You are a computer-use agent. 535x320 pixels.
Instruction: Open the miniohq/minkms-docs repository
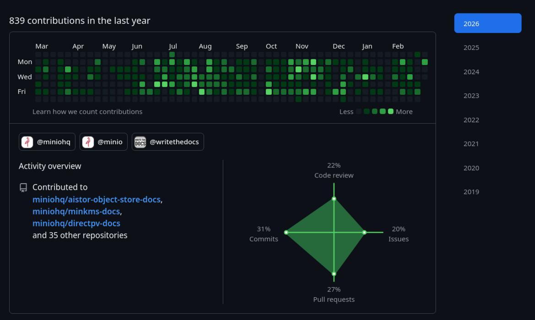(76, 211)
